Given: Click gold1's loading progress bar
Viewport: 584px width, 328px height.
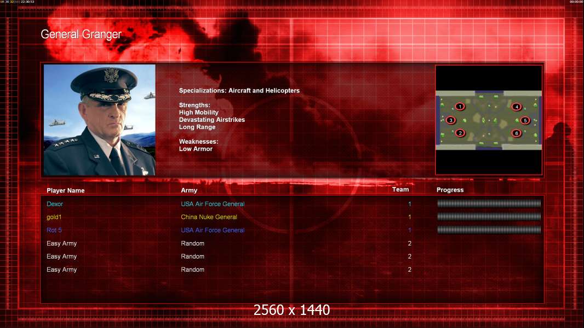Looking at the screenshot, I should pyautogui.click(x=489, y=216).
